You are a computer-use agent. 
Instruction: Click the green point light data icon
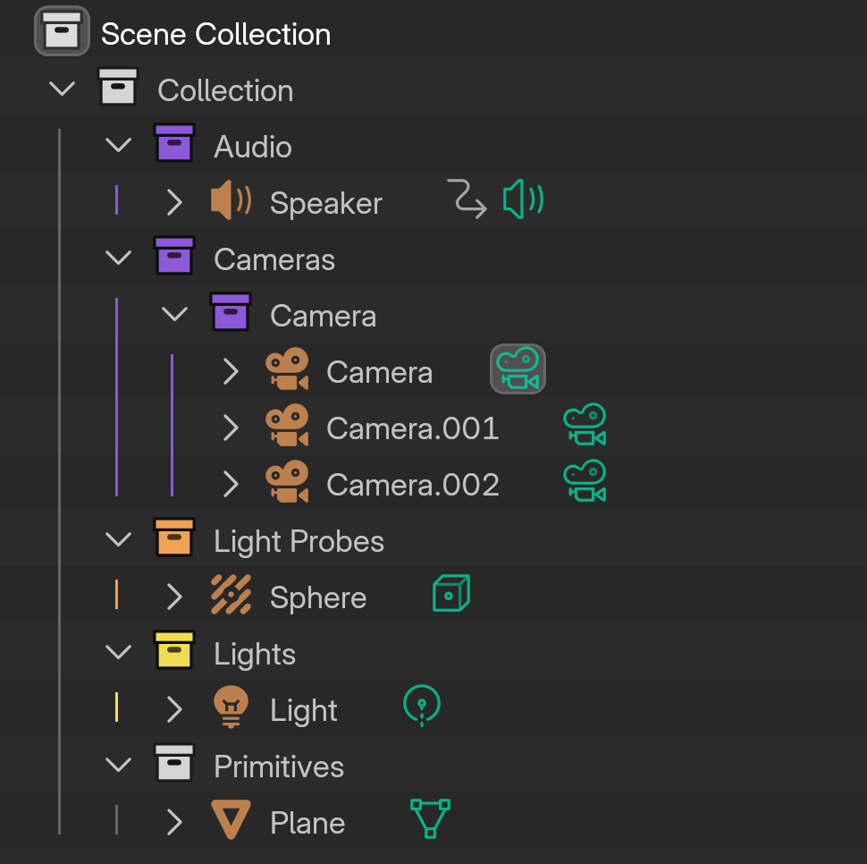click(422, 706)
